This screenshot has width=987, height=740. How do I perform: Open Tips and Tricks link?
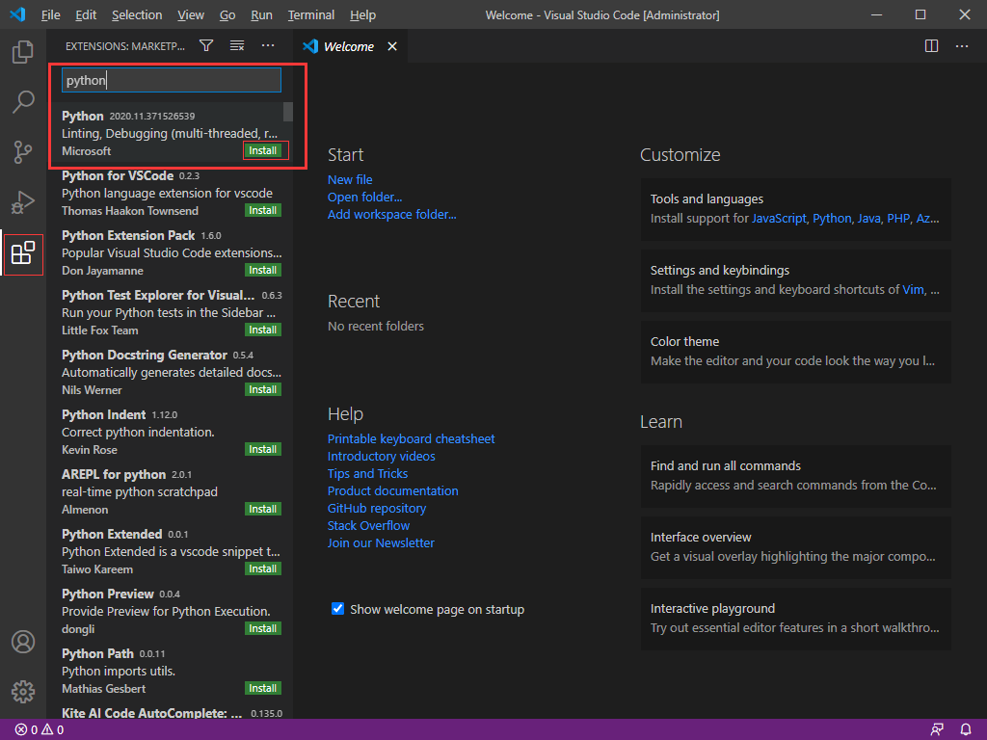[367, 474]
